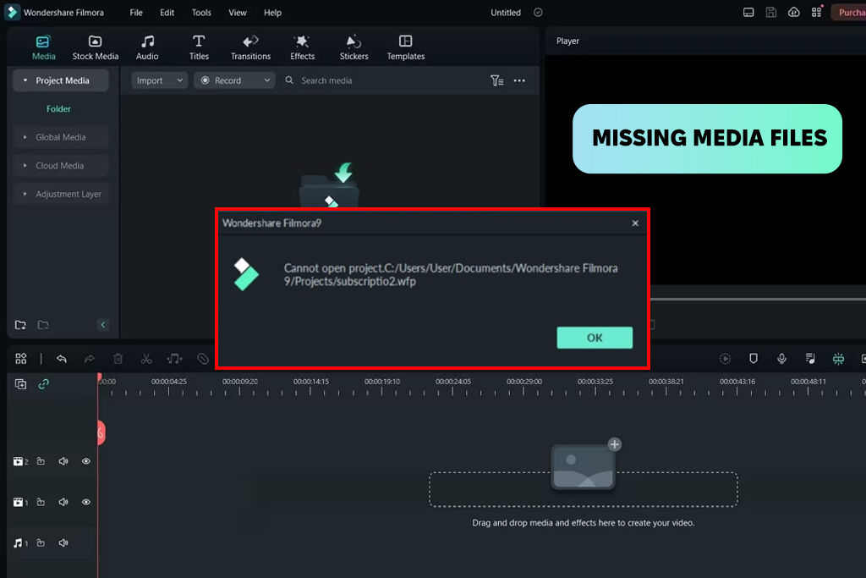Open the media panel more options menu

pyautogui.click(x=519, y=80)
